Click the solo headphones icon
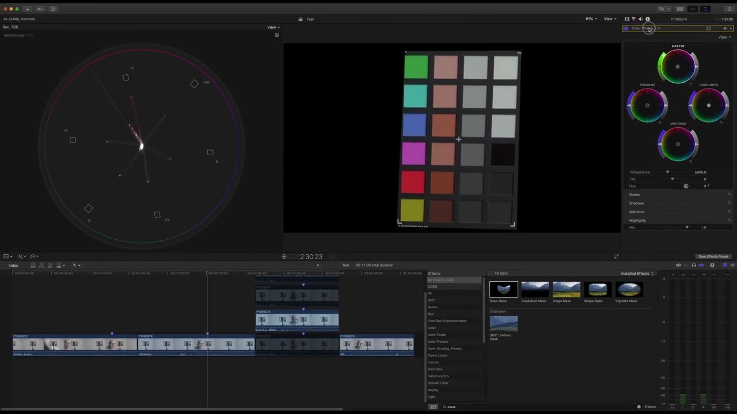Viewport: 737px width, 414px height. [693, 265]
